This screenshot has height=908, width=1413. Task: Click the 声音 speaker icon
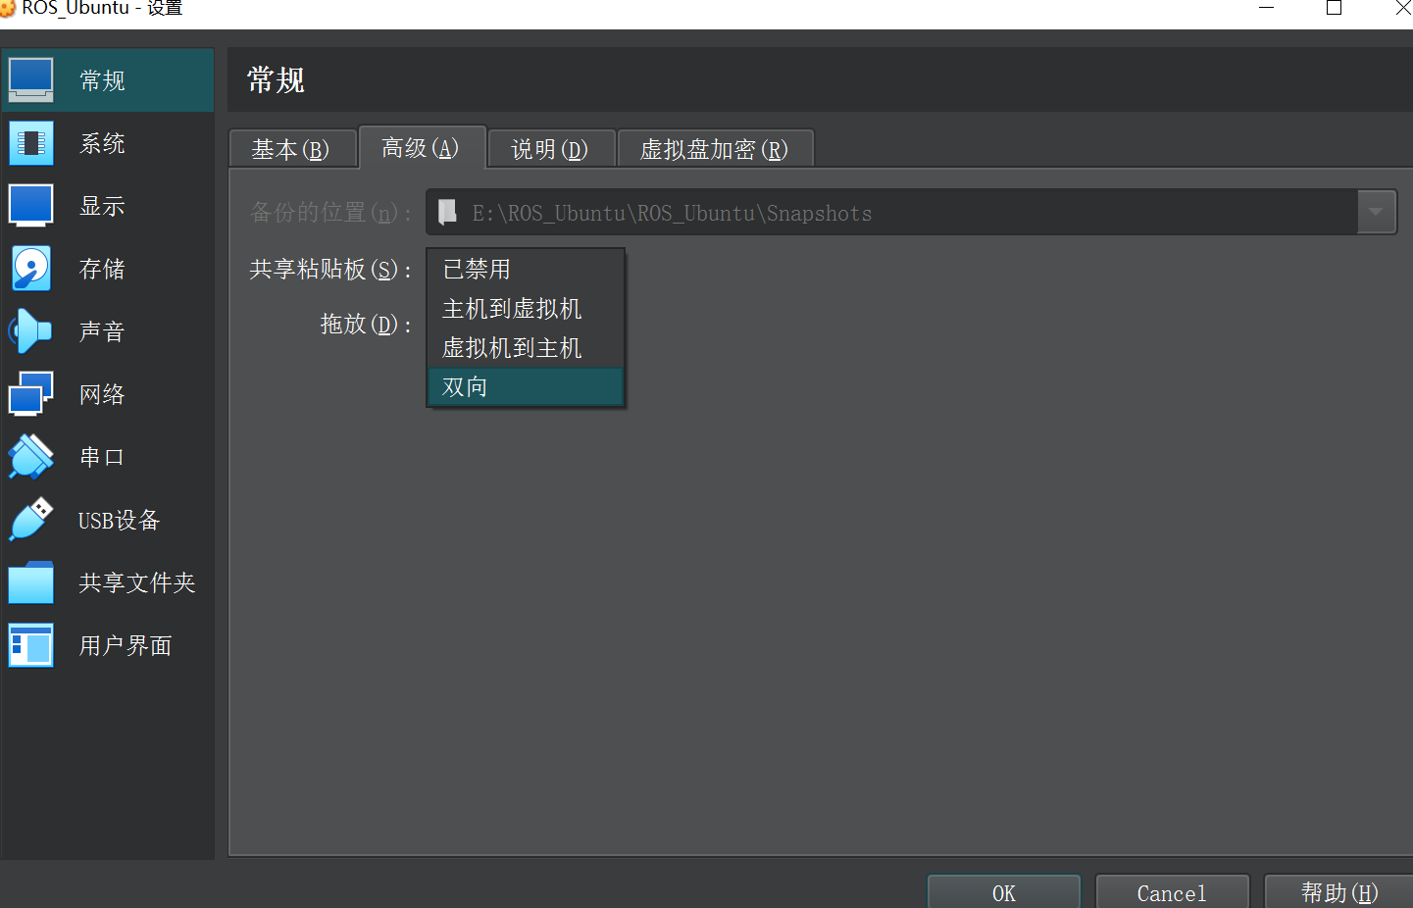31,331
